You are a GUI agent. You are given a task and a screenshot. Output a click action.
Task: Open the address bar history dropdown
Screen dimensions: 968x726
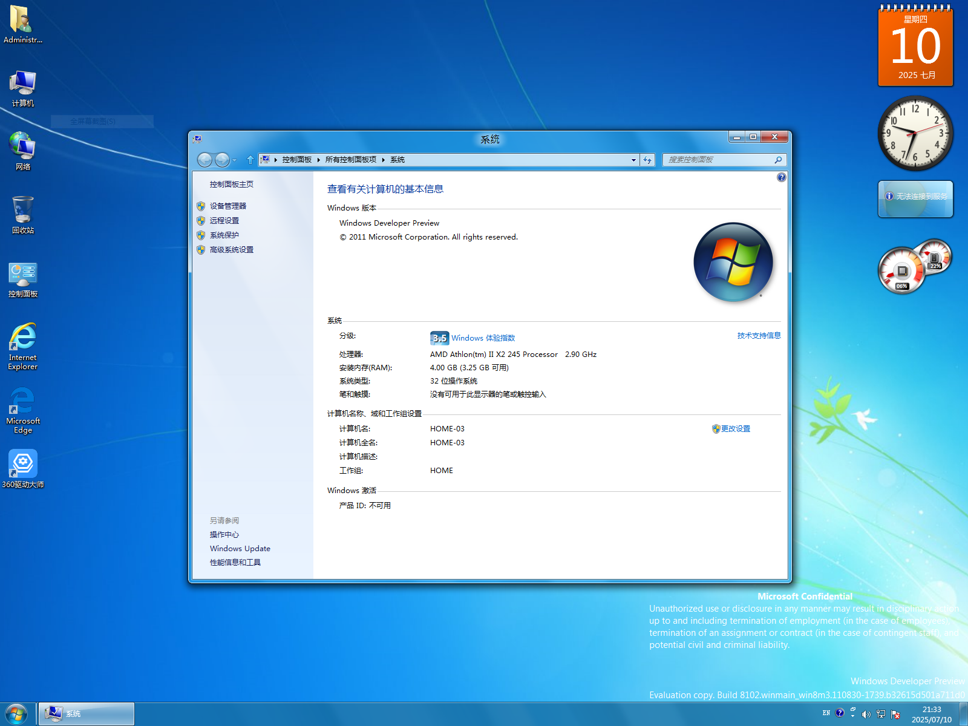pos(633,160)
